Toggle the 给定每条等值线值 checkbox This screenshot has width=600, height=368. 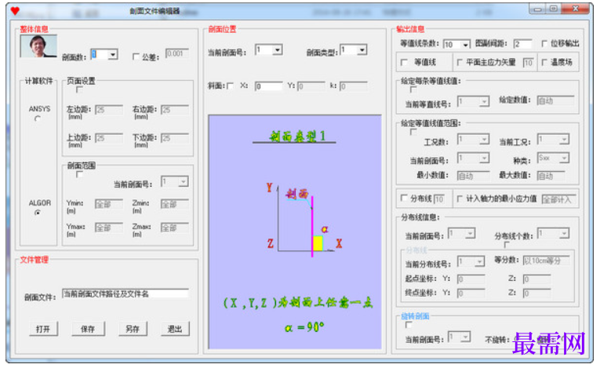point(413,89)
